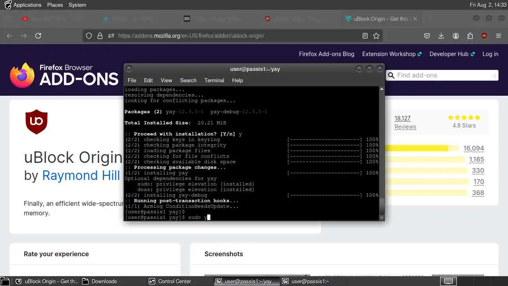Click the Firefox Browser Add-ons logo
Viewport: 508px width, 286px height.
click(64, 75)
